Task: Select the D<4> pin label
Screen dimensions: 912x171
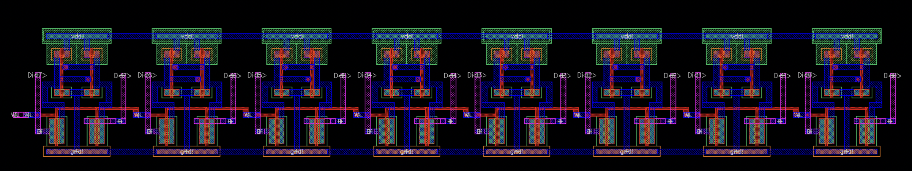Action: [452, 76]
